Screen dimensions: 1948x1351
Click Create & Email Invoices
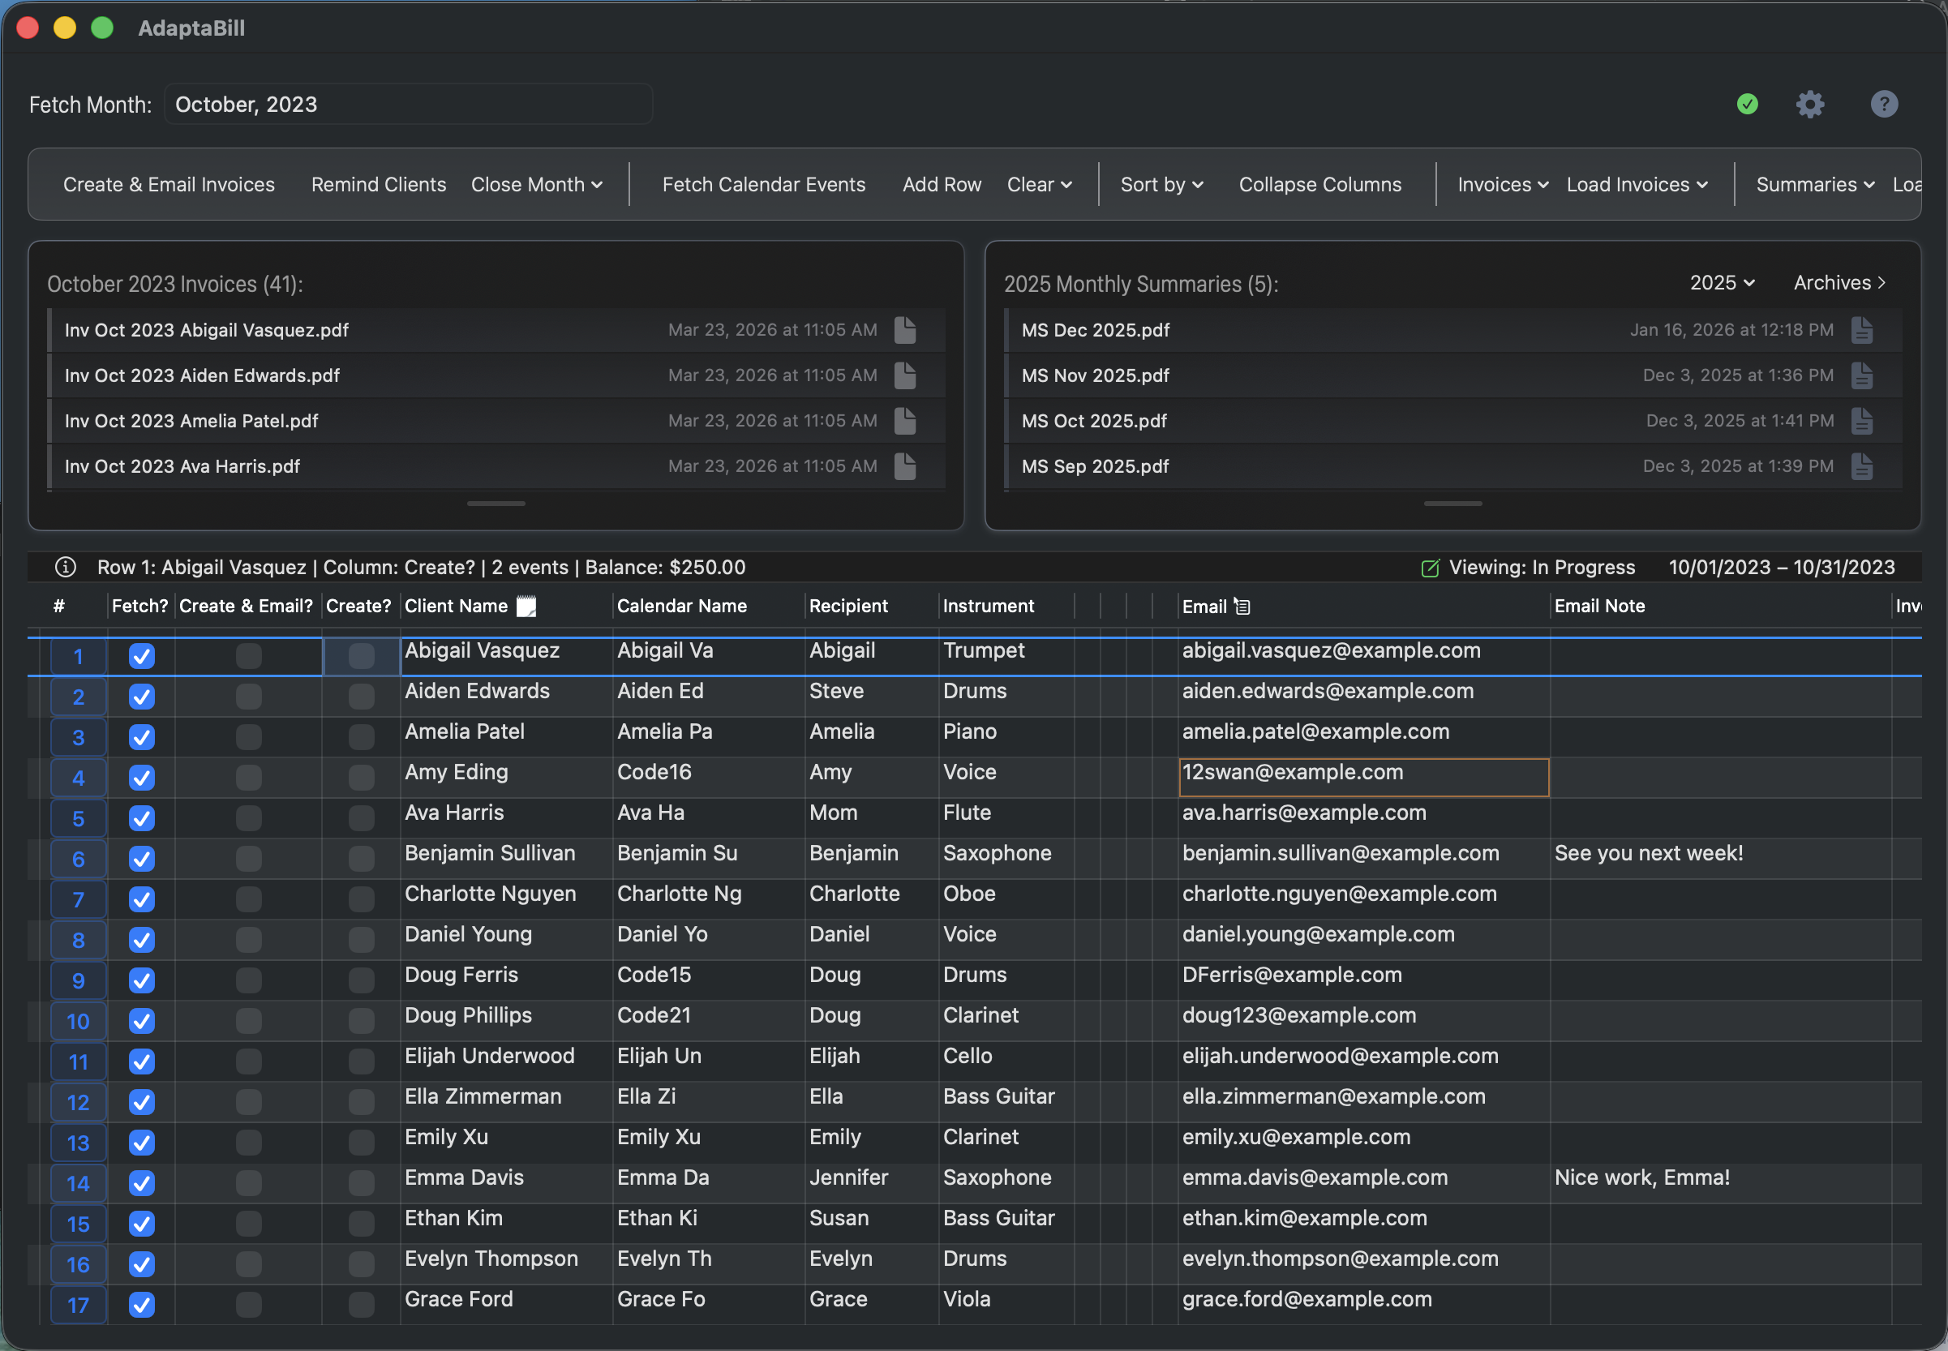[169, 185]
